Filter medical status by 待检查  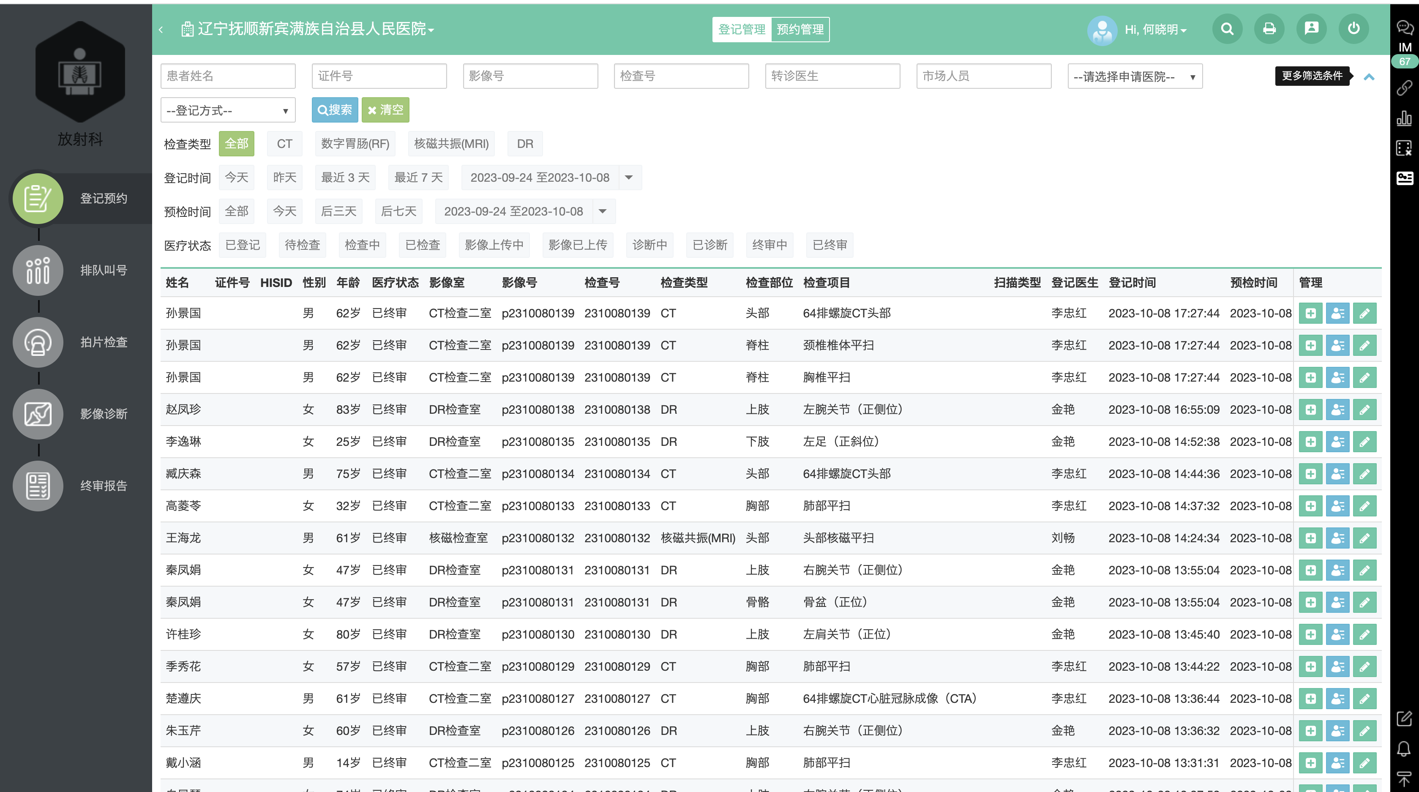tap(302, 245)
